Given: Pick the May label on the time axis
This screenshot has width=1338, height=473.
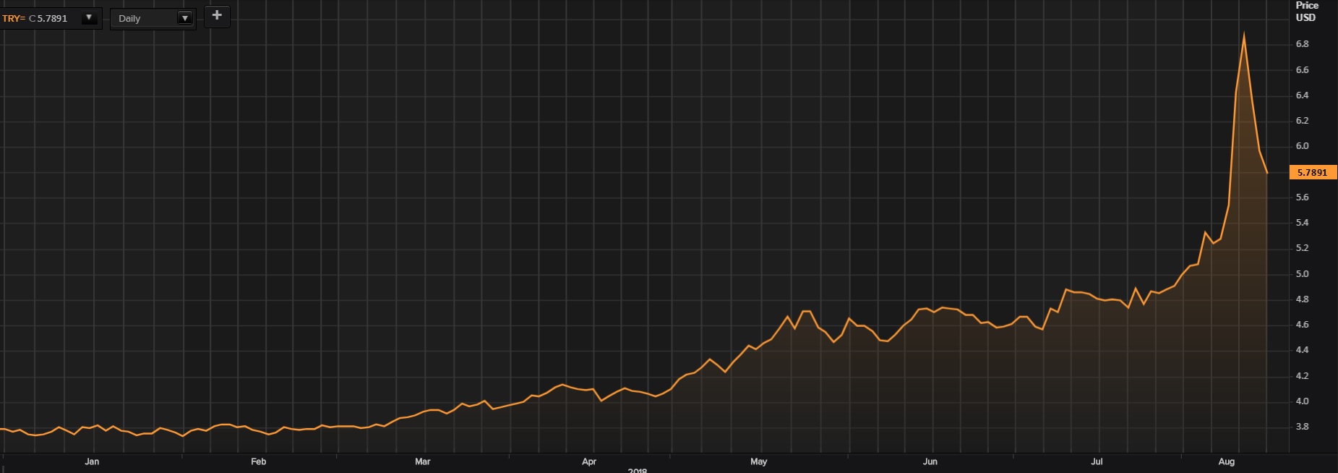Looking at the screenshot, I should point(758,461).
